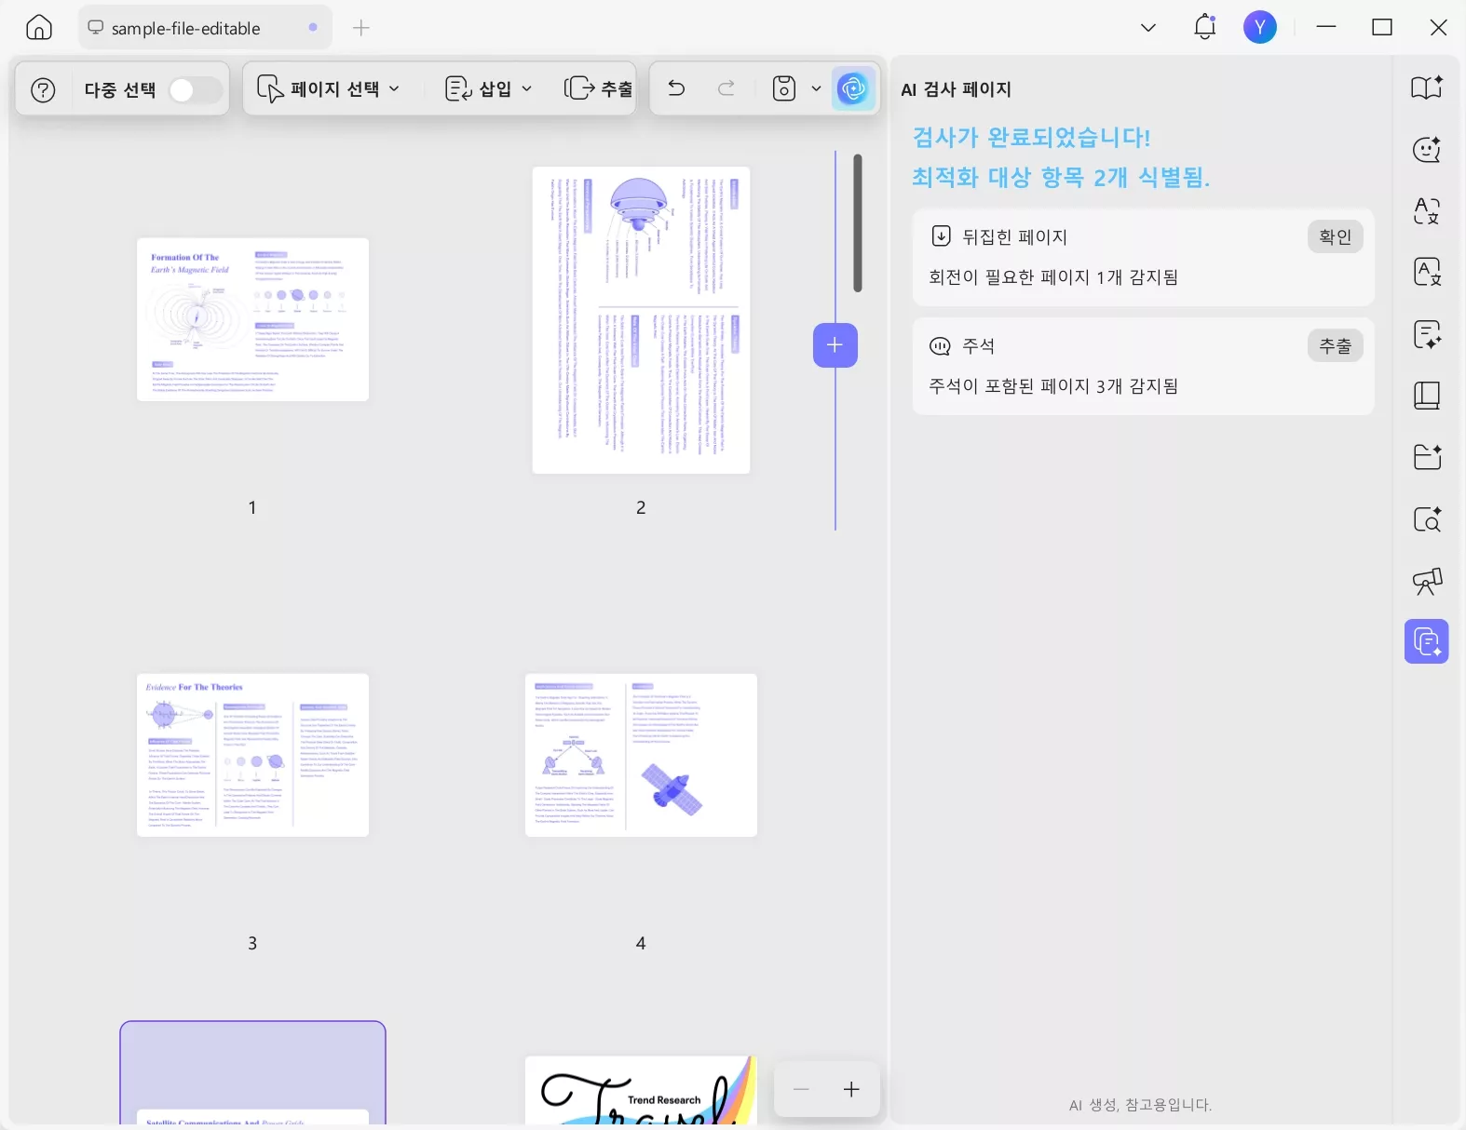The image size is (1466, 1130).
Task: Click the 뒤집힌 페이지 card icon
Action: [x=942, y=236]
